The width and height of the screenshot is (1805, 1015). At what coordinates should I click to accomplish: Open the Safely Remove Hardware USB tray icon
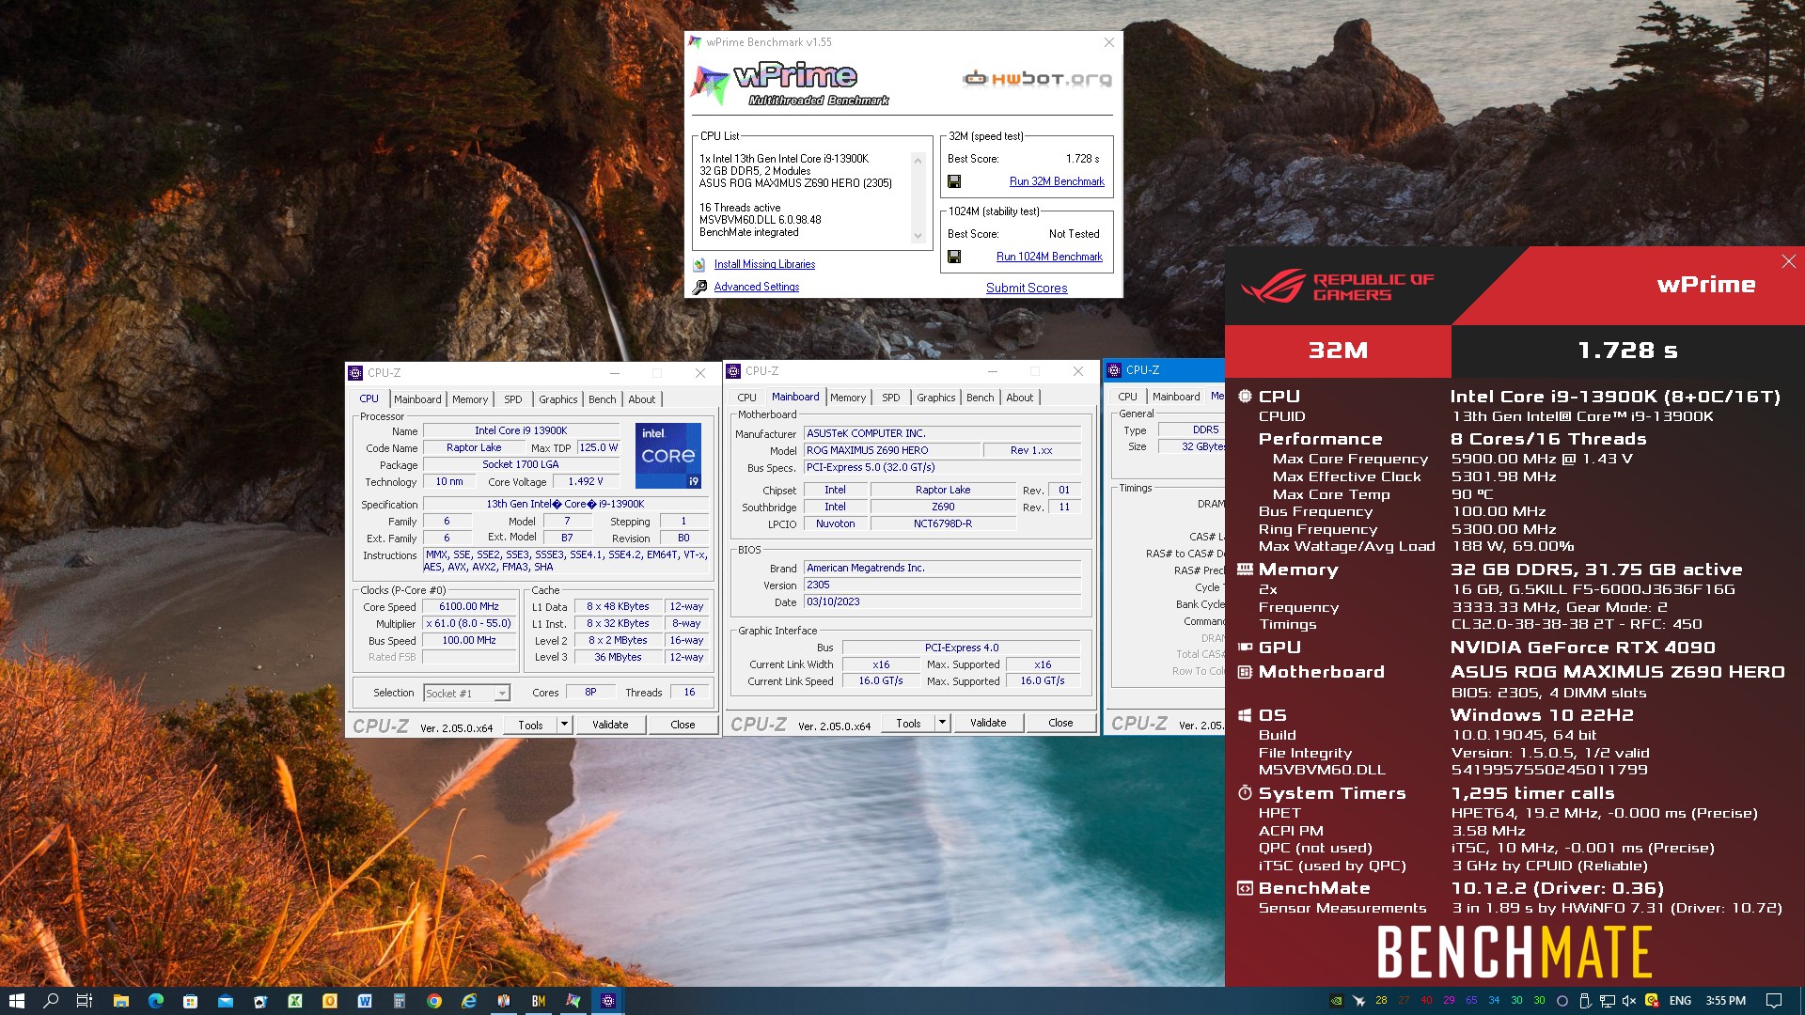point(1585,1001)
